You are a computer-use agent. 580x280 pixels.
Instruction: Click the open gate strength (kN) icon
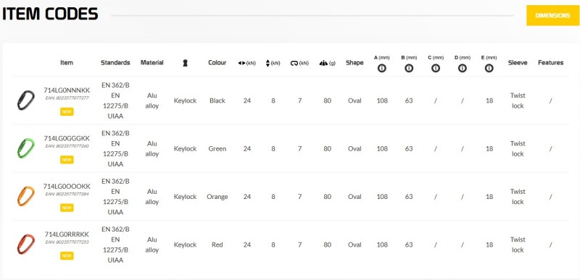click(x=294, y=63)
